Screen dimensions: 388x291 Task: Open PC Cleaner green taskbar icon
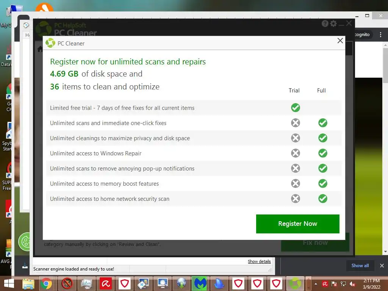pyautogui.click(x=295, y=283)
